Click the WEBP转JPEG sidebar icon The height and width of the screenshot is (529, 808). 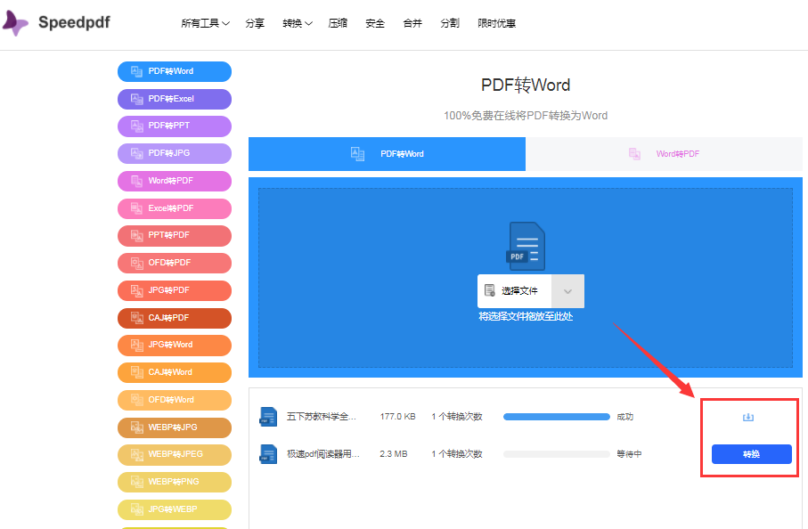pos(136,454)
